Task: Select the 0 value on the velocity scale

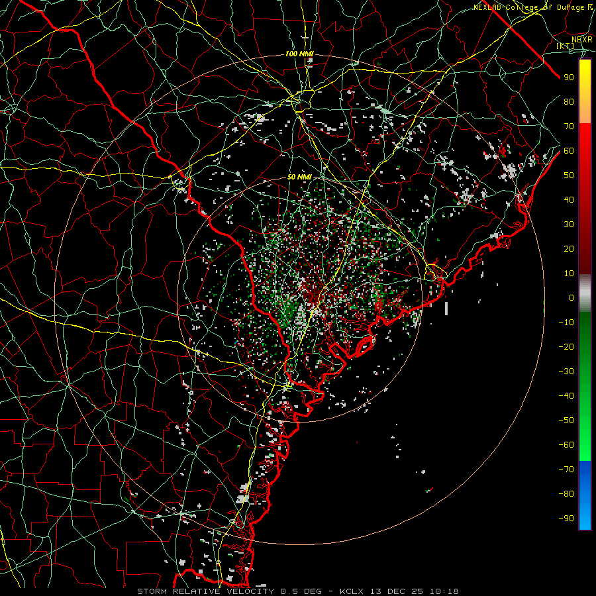Action: (x=571, y=297)
